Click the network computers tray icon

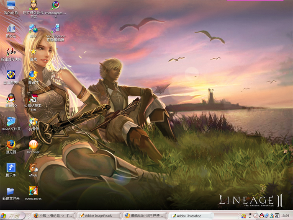click(266, 216)
